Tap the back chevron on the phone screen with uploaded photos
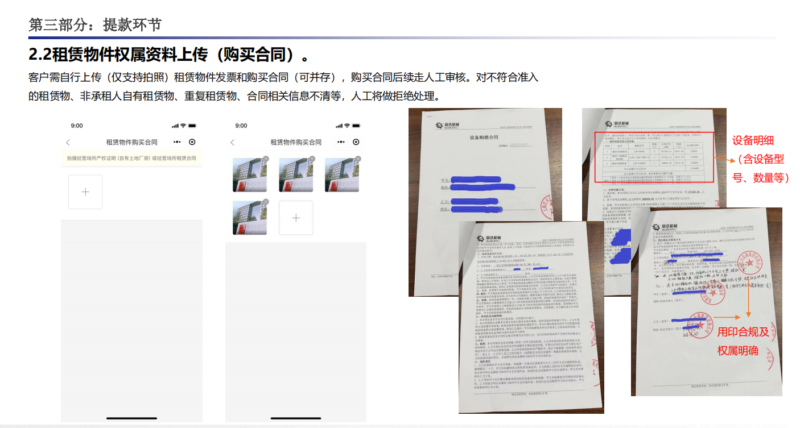The width and height of the screenshot is (800, 428). [x=232, y=142]
